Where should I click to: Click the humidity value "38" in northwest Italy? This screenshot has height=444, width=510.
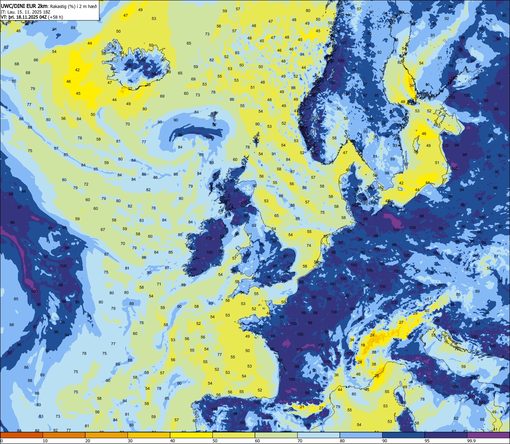point(374,364)
